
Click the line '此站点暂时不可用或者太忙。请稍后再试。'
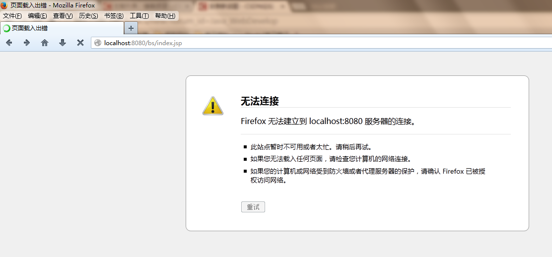311,147
